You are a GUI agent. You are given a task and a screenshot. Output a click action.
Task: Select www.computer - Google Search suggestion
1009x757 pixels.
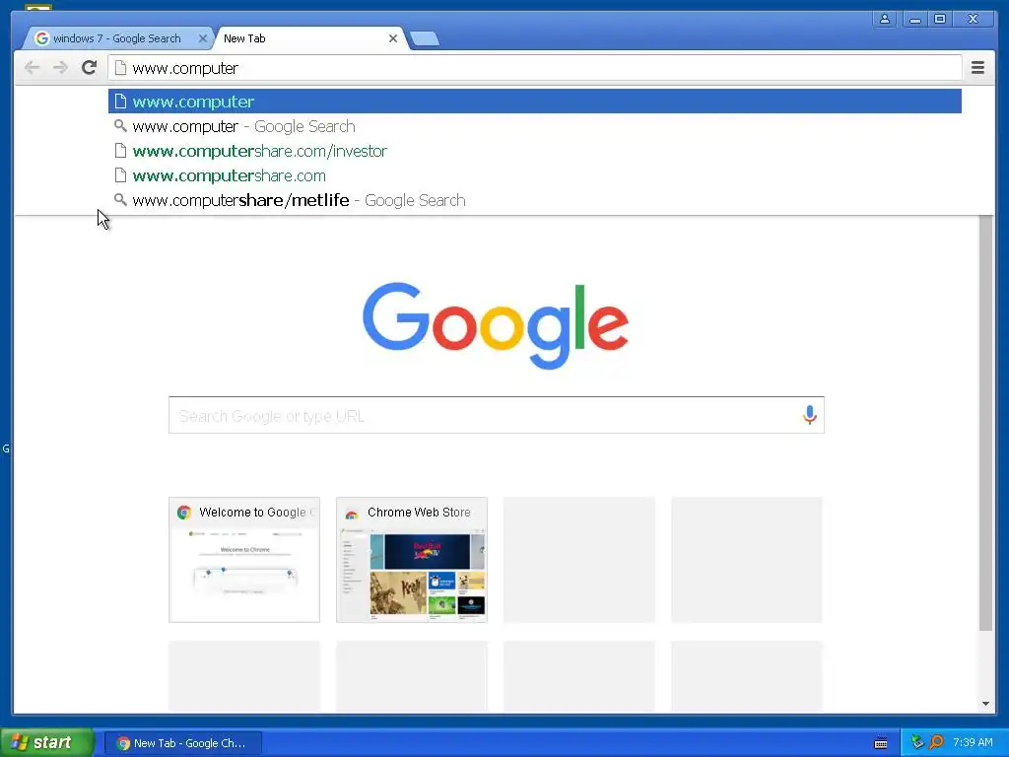point(535,126)
